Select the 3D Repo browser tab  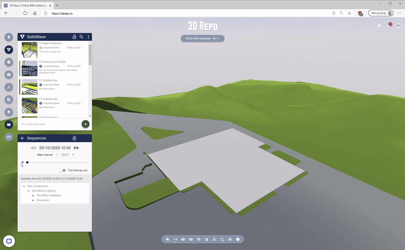tap(28, 6)
